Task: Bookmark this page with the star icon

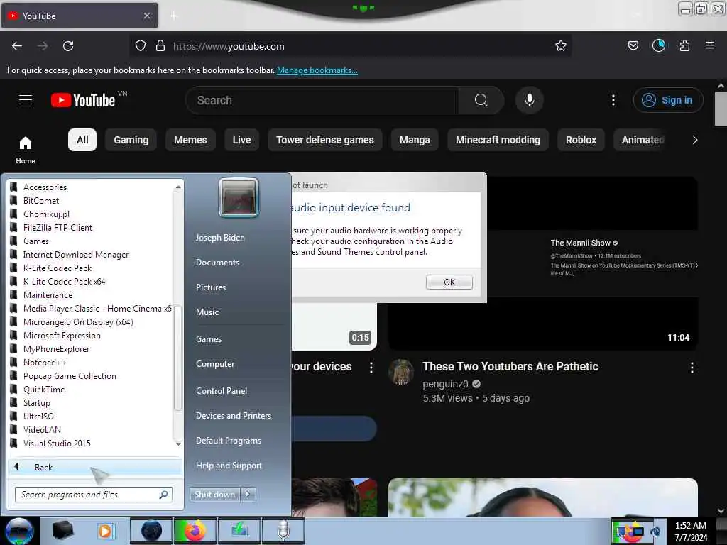Action: (561, 45)
